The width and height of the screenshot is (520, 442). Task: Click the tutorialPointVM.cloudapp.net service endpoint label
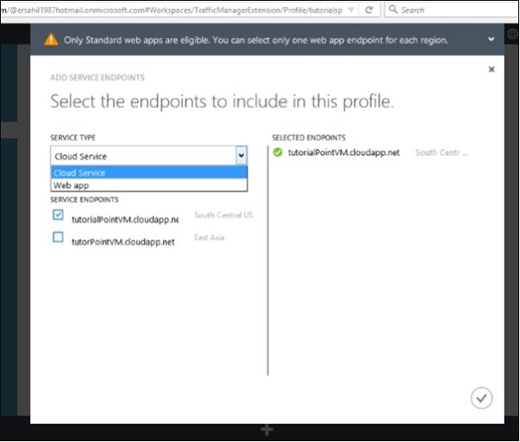(125, 219)
